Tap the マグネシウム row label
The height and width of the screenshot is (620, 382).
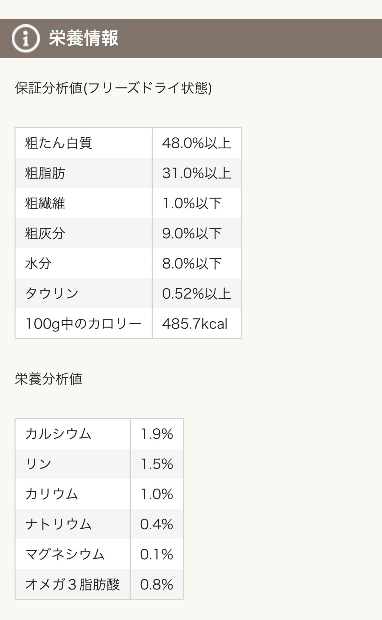coord(65,554)
